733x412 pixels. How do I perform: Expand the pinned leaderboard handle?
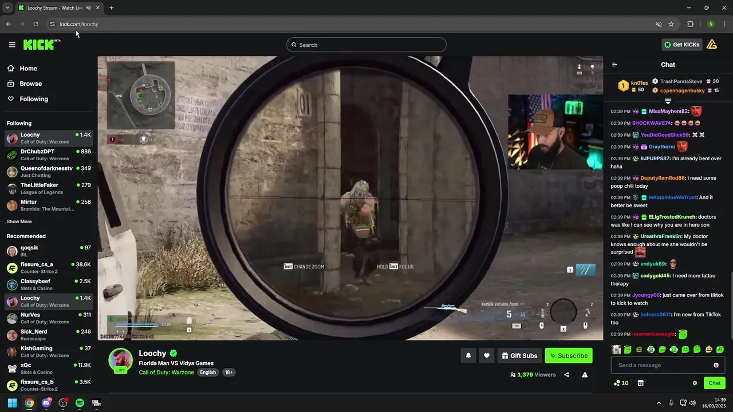click(x=668, y=101)
